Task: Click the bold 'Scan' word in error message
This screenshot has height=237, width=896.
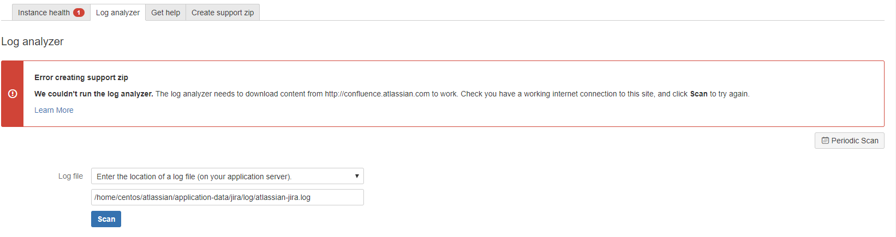Action: tap(698, 94)
